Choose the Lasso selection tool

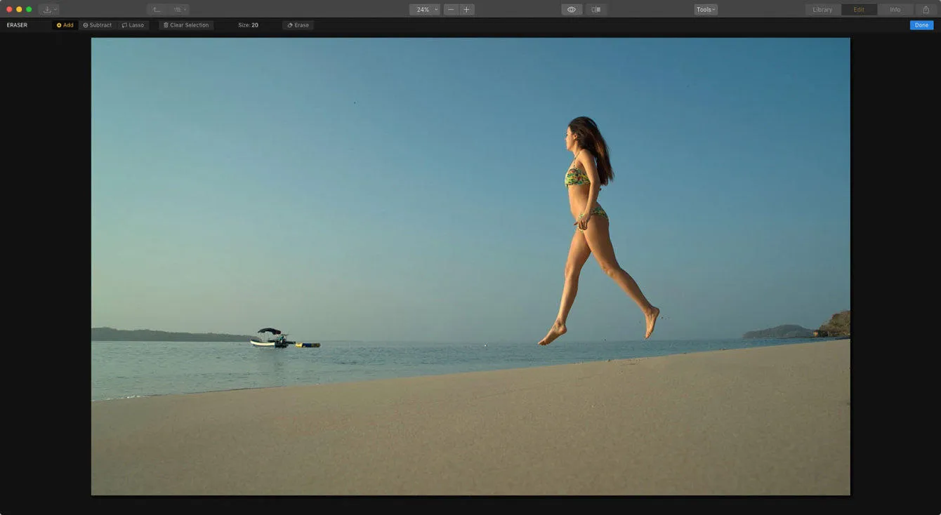pyautogui.click(x=133, y=25)
